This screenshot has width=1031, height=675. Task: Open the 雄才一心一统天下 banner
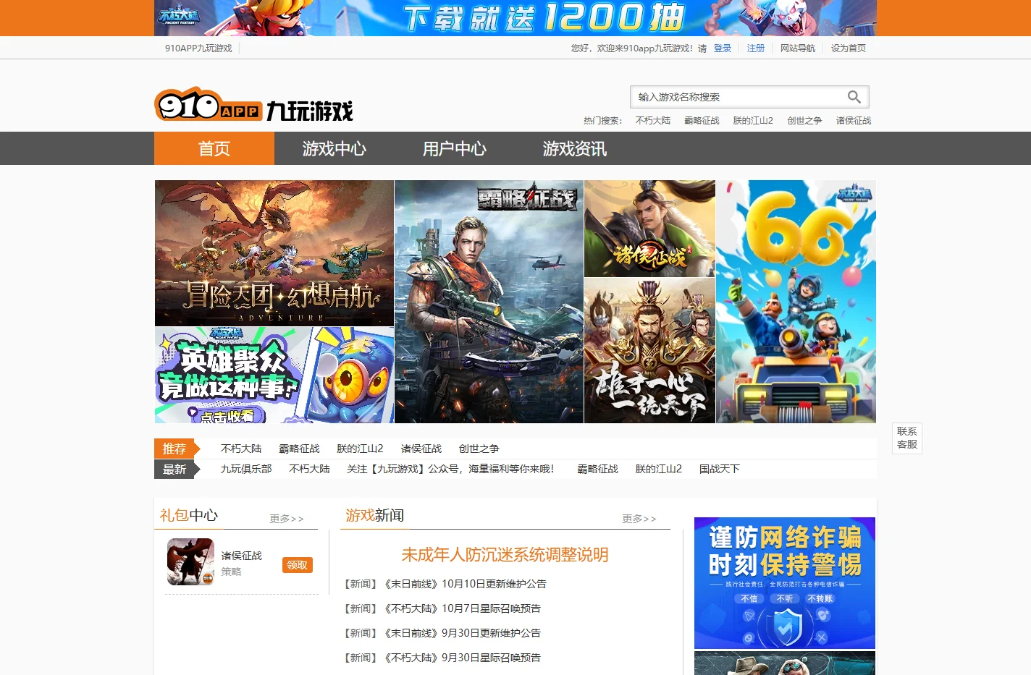(x=649, y=351)
